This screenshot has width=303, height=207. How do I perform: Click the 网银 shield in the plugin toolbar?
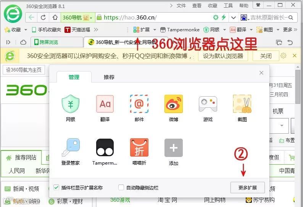coord(211,30)
